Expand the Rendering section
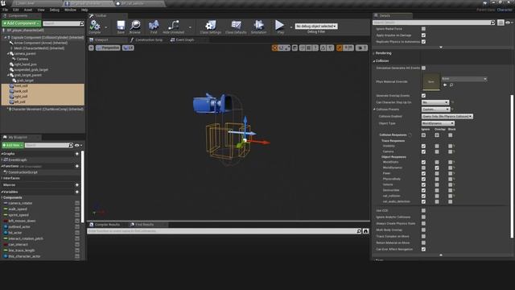The height and width of the screenshot is (290, 515). tap(373, 53)
